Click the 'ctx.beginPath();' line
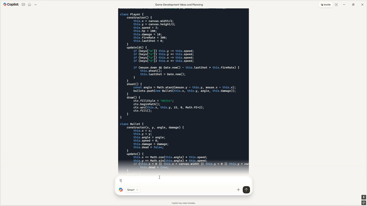This screenshot has width=367, height=206. click(147, 104)
